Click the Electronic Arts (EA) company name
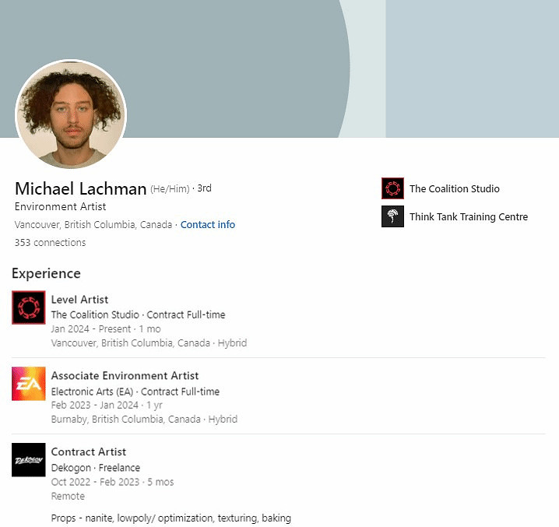 [x=93, y=392]
